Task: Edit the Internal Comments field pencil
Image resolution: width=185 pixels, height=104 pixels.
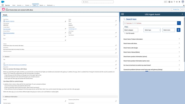Action: [x=116, y=53]
